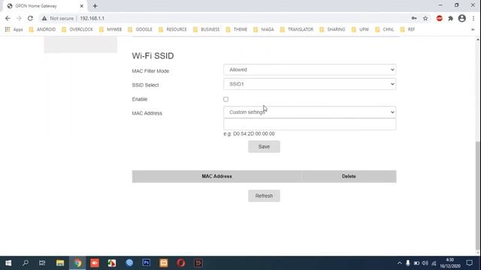The width and height of the screenshot is (481, 270).
Task: Open the Windows Start menu
Action: coord(8,263)
